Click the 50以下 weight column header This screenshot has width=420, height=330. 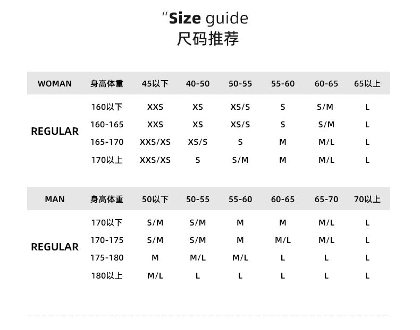(x=155, y=199)
